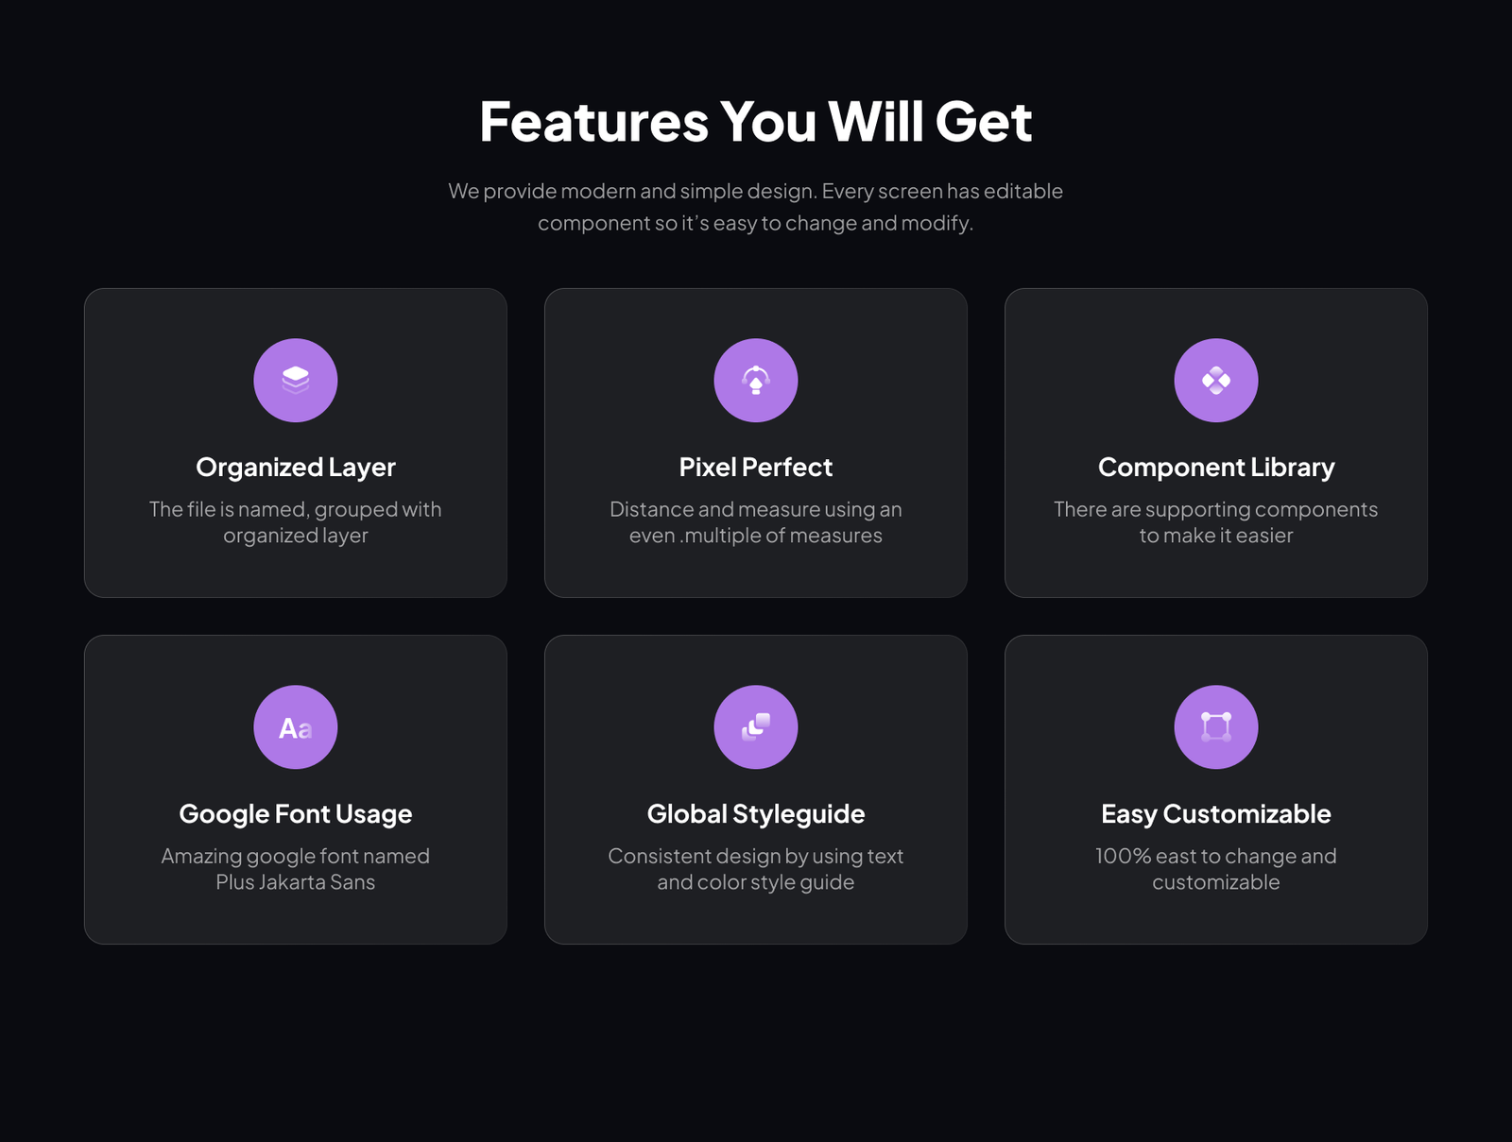Click the Aa typography icon
The width and height of the screenshot is (1512, 1142).
pos(296,727)
